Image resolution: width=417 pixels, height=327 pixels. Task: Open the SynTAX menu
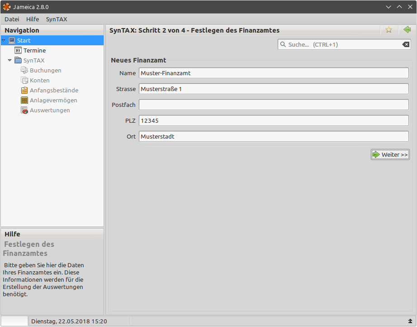coord(57,19)
